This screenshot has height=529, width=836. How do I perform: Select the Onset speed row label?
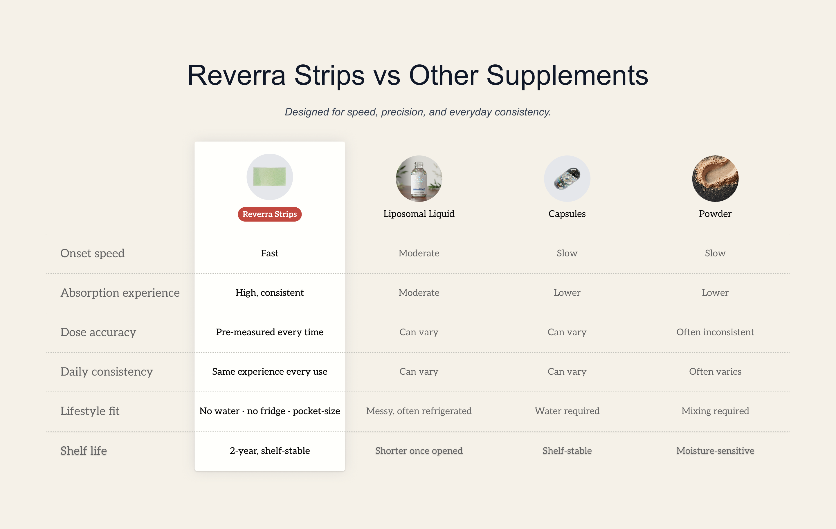92,253
